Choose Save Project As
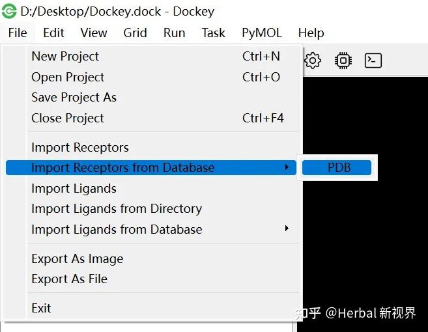The width and height of the screenshot is (428, 332). pyautogui.click(x=74, y=97)
